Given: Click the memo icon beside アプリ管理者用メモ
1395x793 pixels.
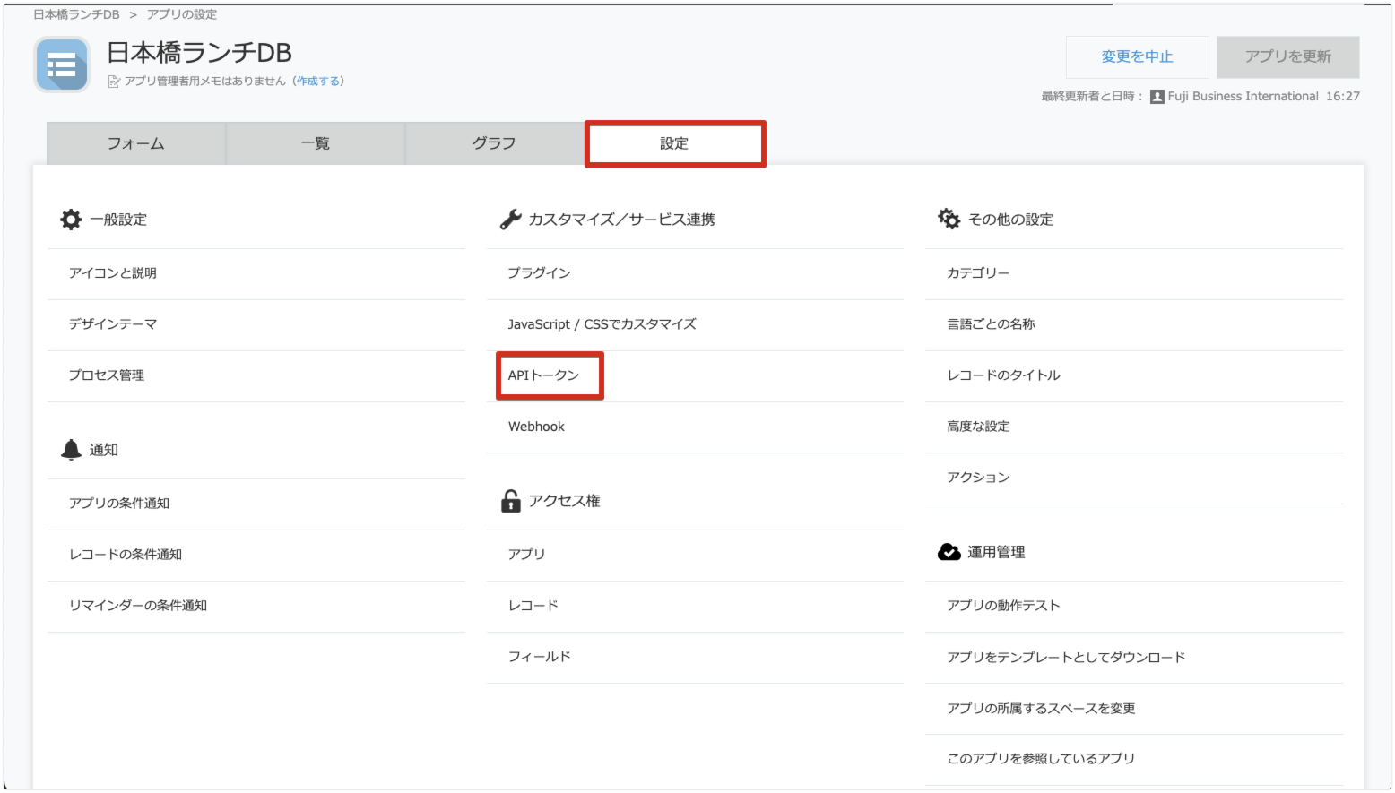Looking at the screenshot, I should click(114, 82).
